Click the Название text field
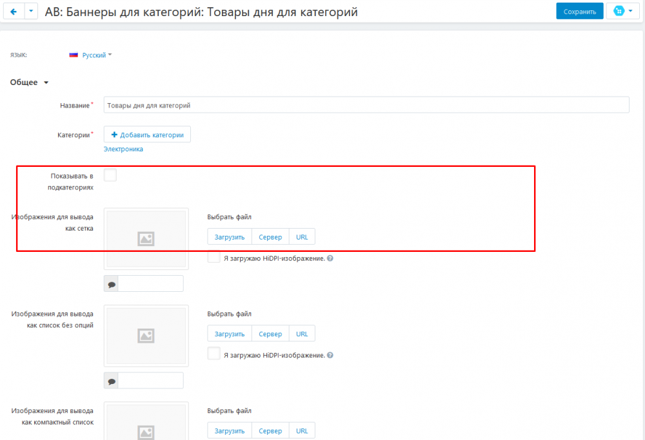 [366, 105]
